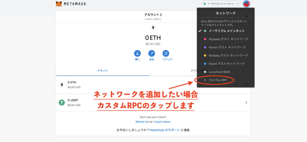Select Rinkeby テスト ネットワーク
Screen dimensions: 307x142
pyautogui.click(x=225, y=56)
